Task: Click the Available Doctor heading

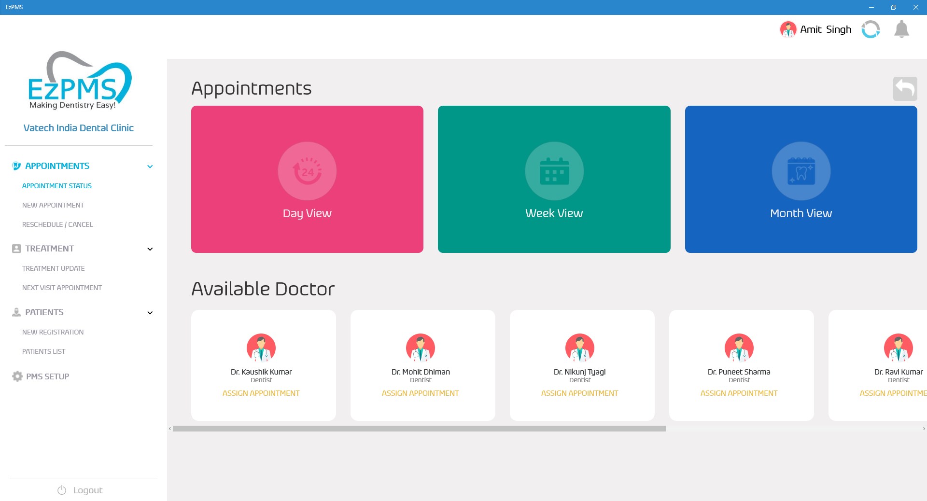Action: click(x=263, y=289)
